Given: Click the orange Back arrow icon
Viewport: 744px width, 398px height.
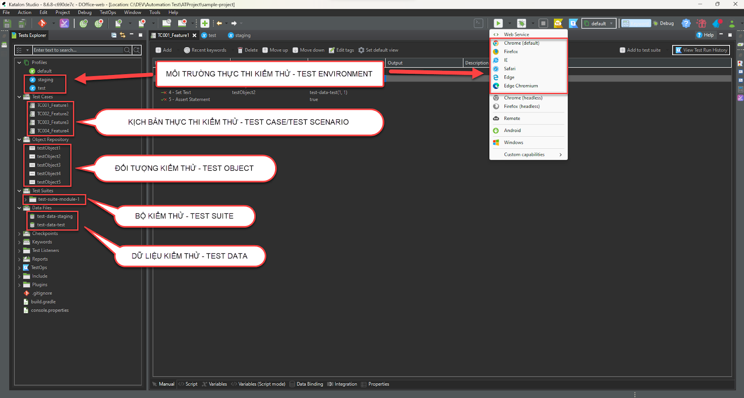Looking at the screenshot, I should click(x=219, y=23).
